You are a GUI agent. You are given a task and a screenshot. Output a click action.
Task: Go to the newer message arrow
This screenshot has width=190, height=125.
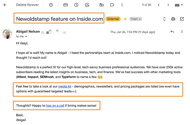(x=159, y=5)
